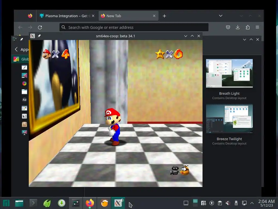Open System Settings window menu icon
278x209 pixels.
[15, 39]
